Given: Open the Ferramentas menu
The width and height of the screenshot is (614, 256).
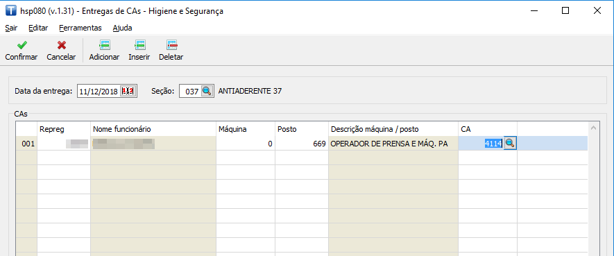Looking at the screenshot, I should [x=80, y=28].
